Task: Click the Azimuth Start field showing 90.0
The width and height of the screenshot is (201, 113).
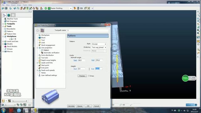Action: coord(82,60)
